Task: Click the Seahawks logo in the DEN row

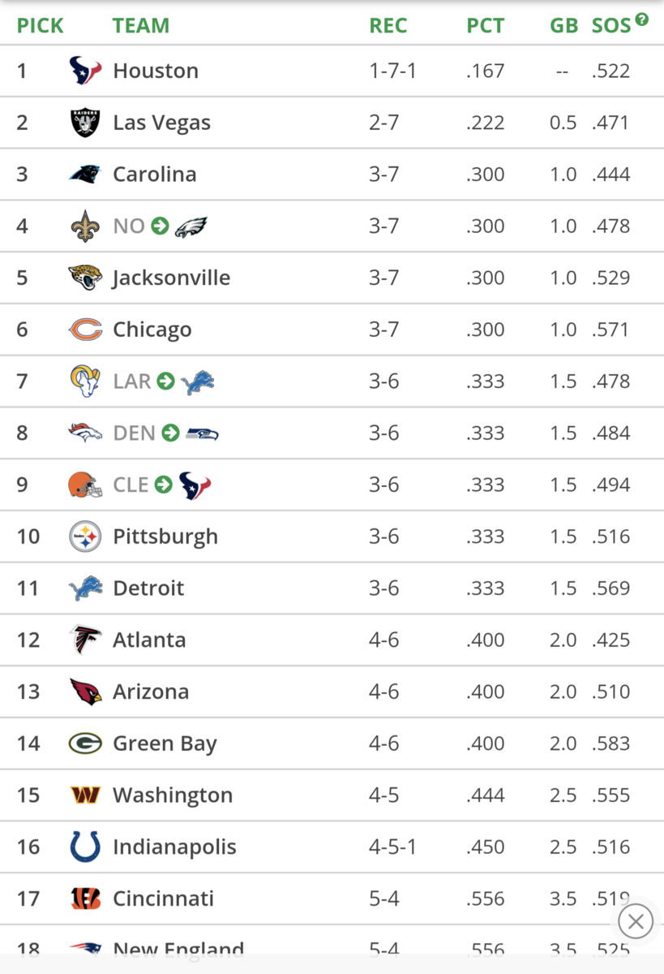Action: 202,433
